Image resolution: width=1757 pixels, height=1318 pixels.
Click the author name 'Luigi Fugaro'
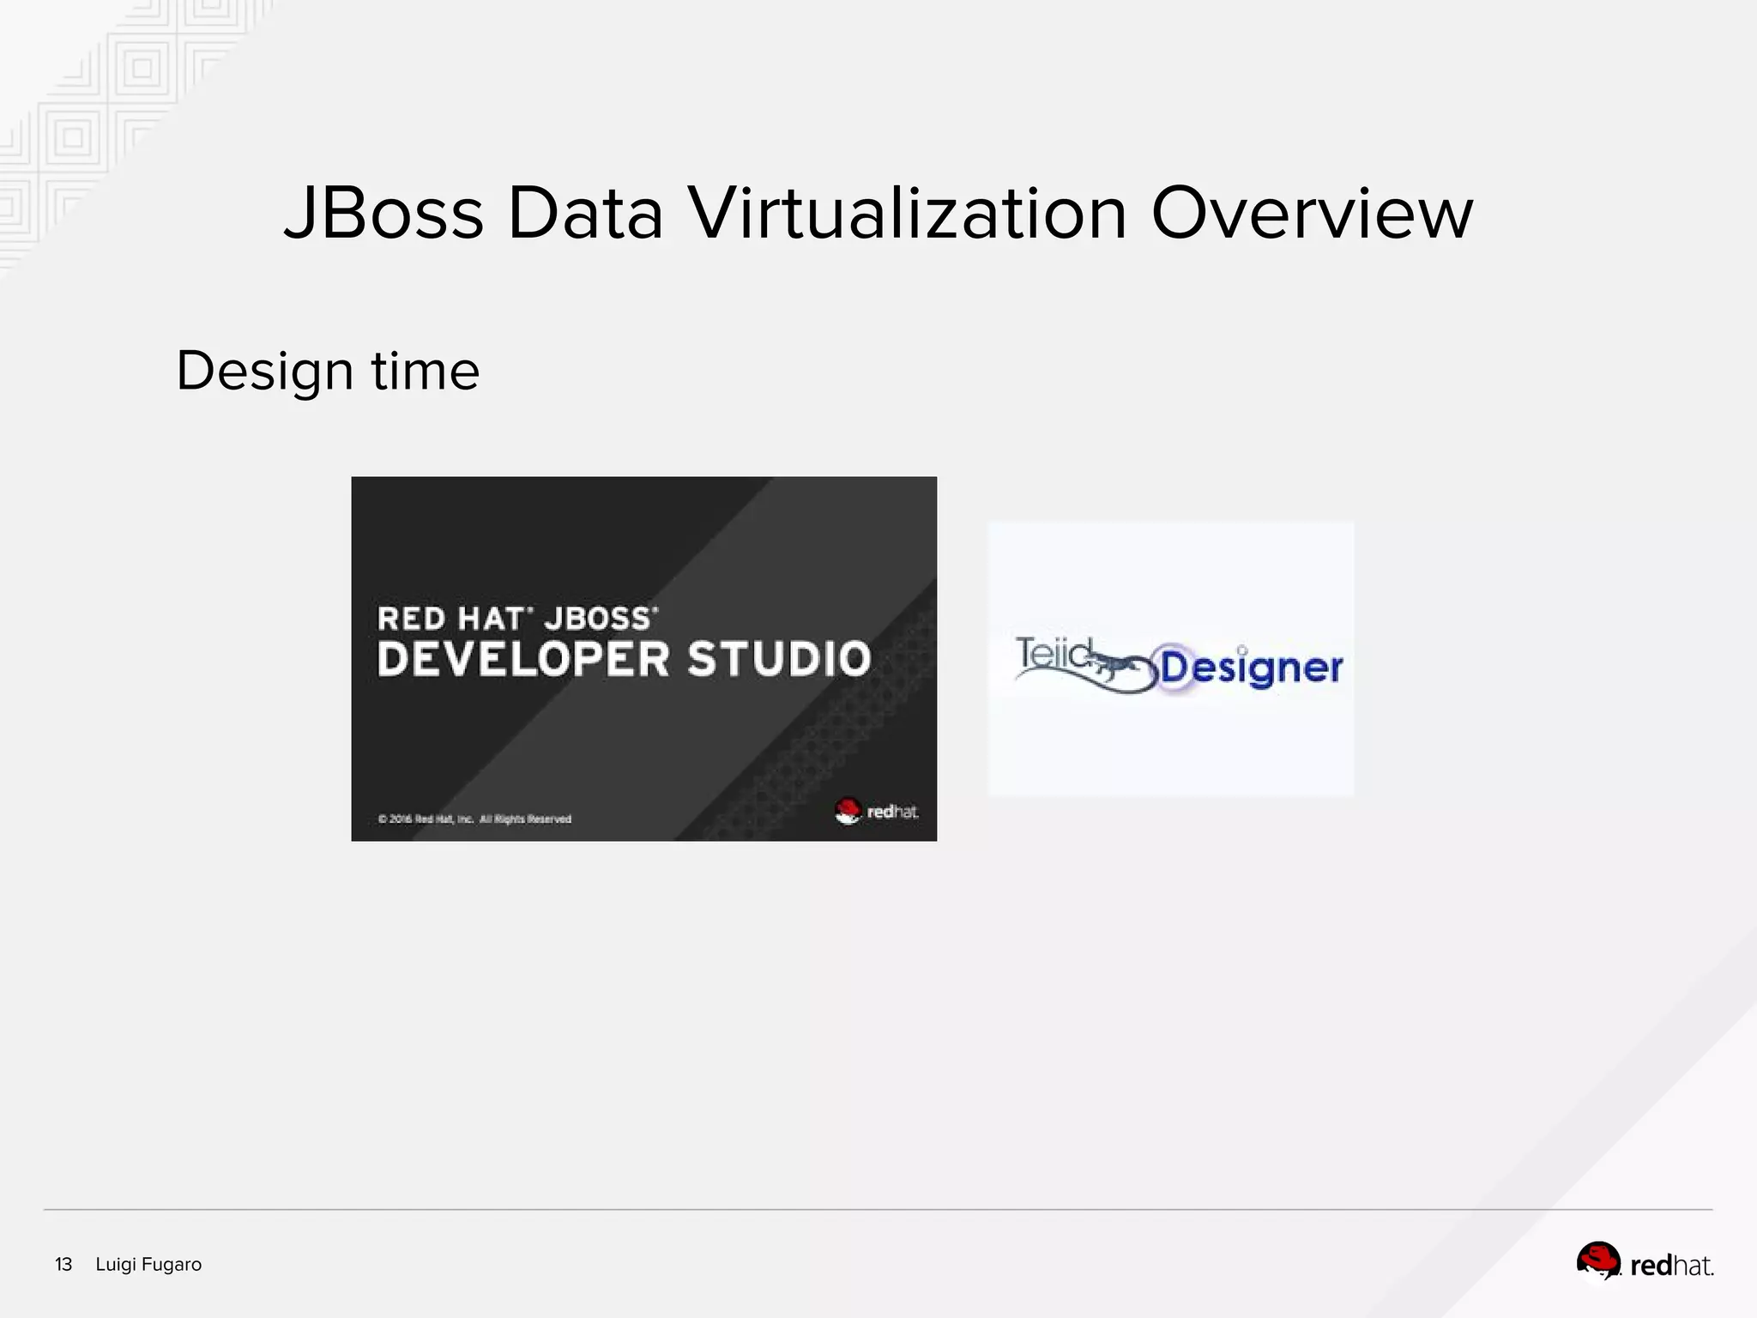(x=148, y=1264)
